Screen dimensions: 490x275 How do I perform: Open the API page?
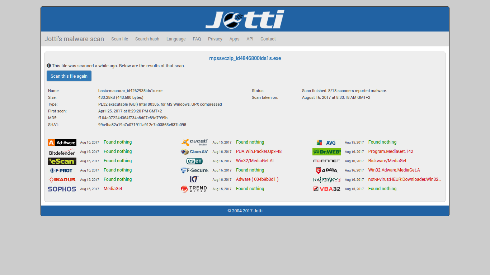click(250, 39)
